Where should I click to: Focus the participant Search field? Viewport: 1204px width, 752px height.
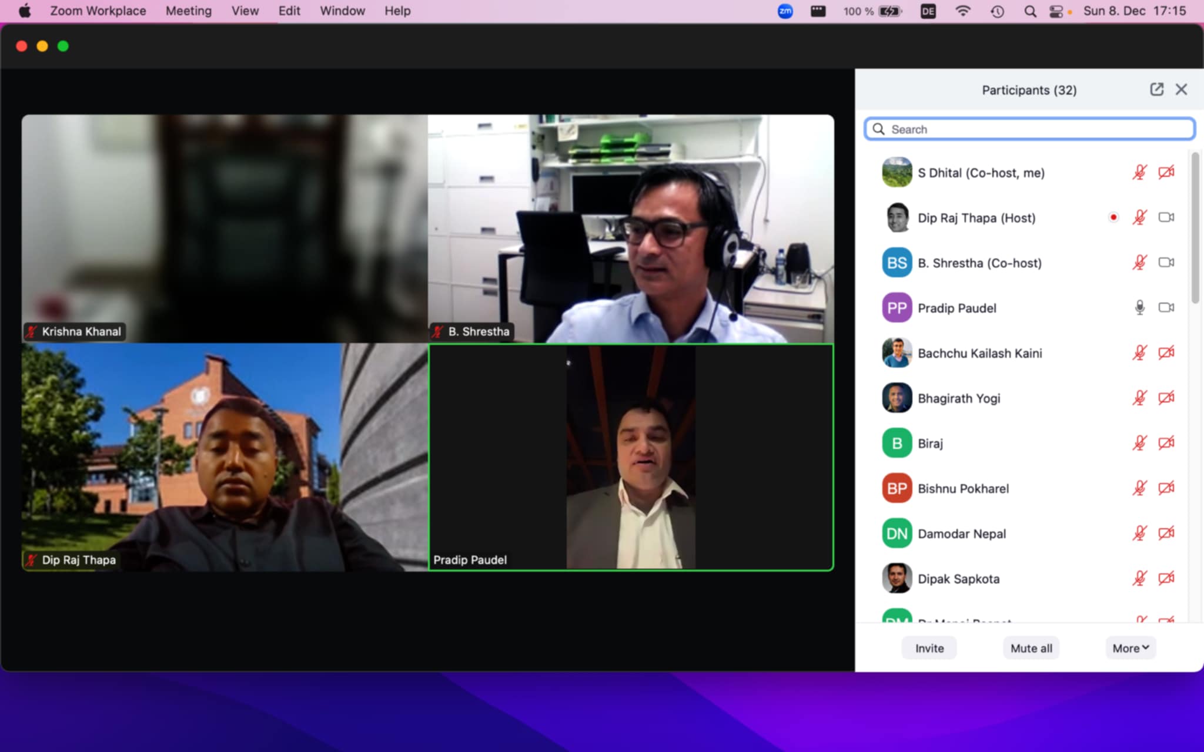click(1029, 129)
